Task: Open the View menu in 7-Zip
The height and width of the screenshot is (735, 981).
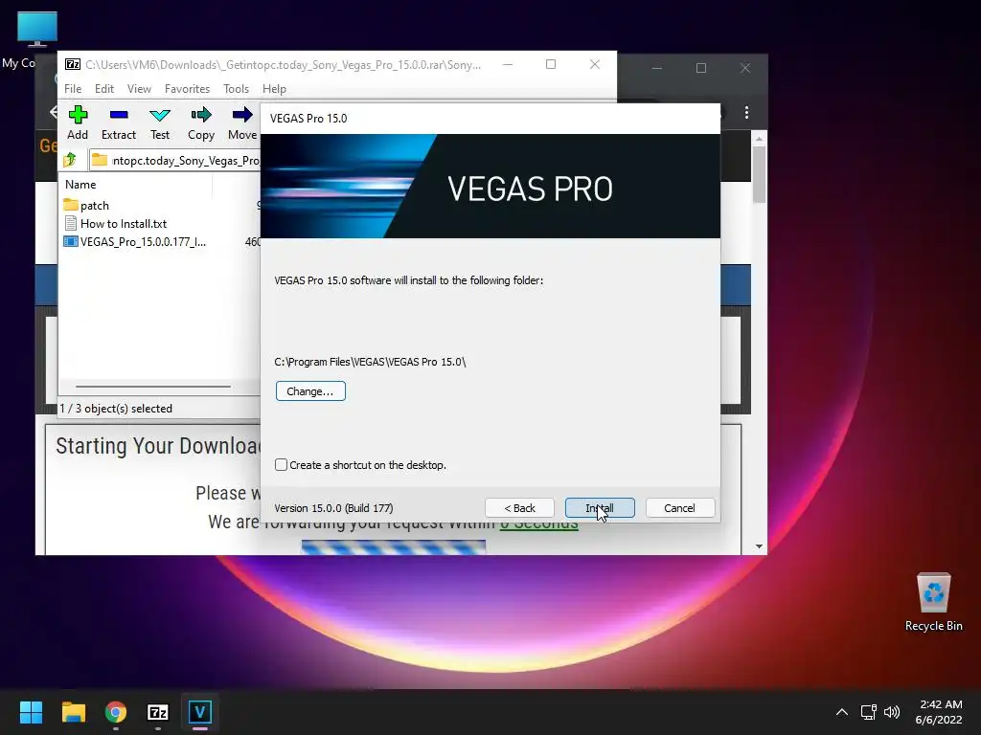Action: [139, 89]
